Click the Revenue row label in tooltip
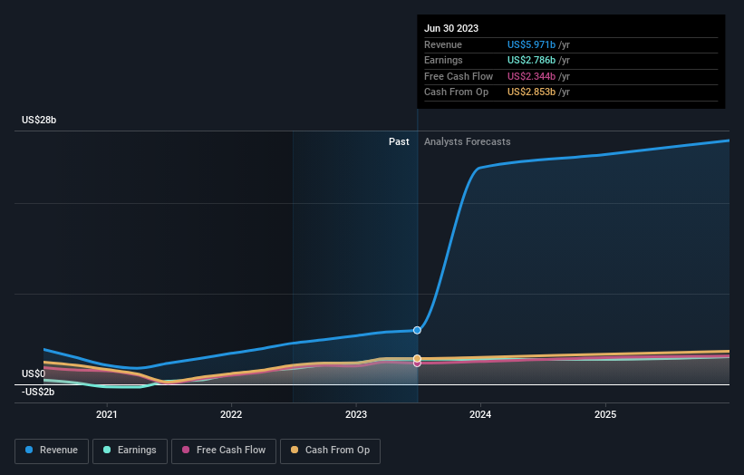Image resolution: width=744 pixels, height=475 pixels. click(x=443, y=44)
